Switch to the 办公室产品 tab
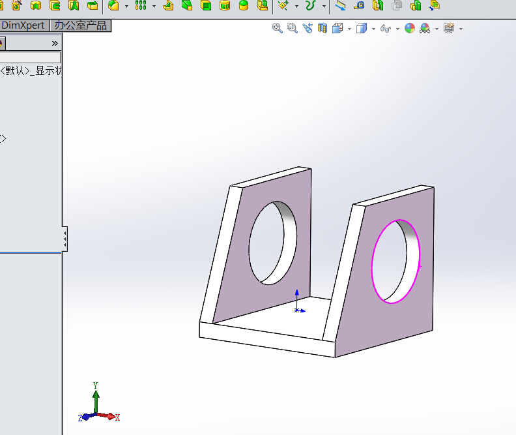The width and height of the screenshot is (516, 435). 81,25
